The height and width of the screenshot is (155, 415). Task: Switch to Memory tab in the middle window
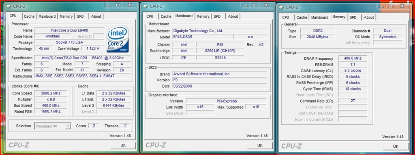click(203, 16)
